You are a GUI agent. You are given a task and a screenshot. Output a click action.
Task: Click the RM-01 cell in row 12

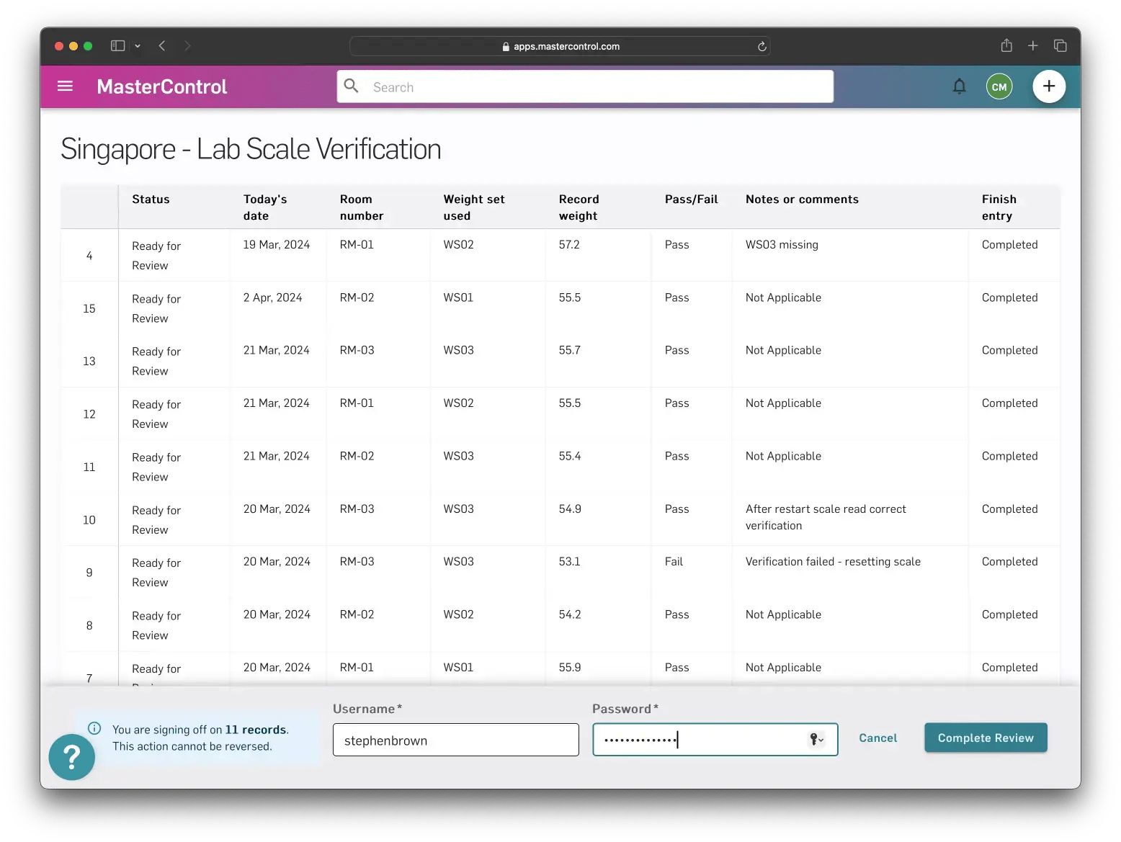(357, 403)
